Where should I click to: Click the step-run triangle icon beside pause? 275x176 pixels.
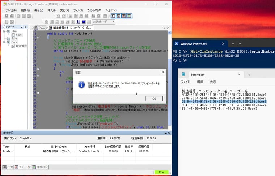coord(73,22)
